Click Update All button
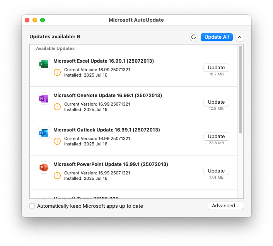 [x=217, y=37]
